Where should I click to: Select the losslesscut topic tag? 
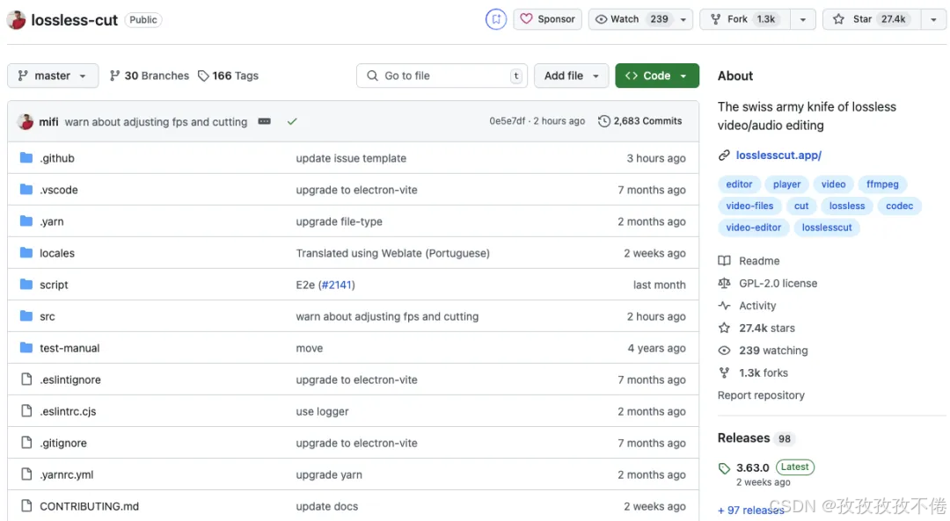click(826, 228)
